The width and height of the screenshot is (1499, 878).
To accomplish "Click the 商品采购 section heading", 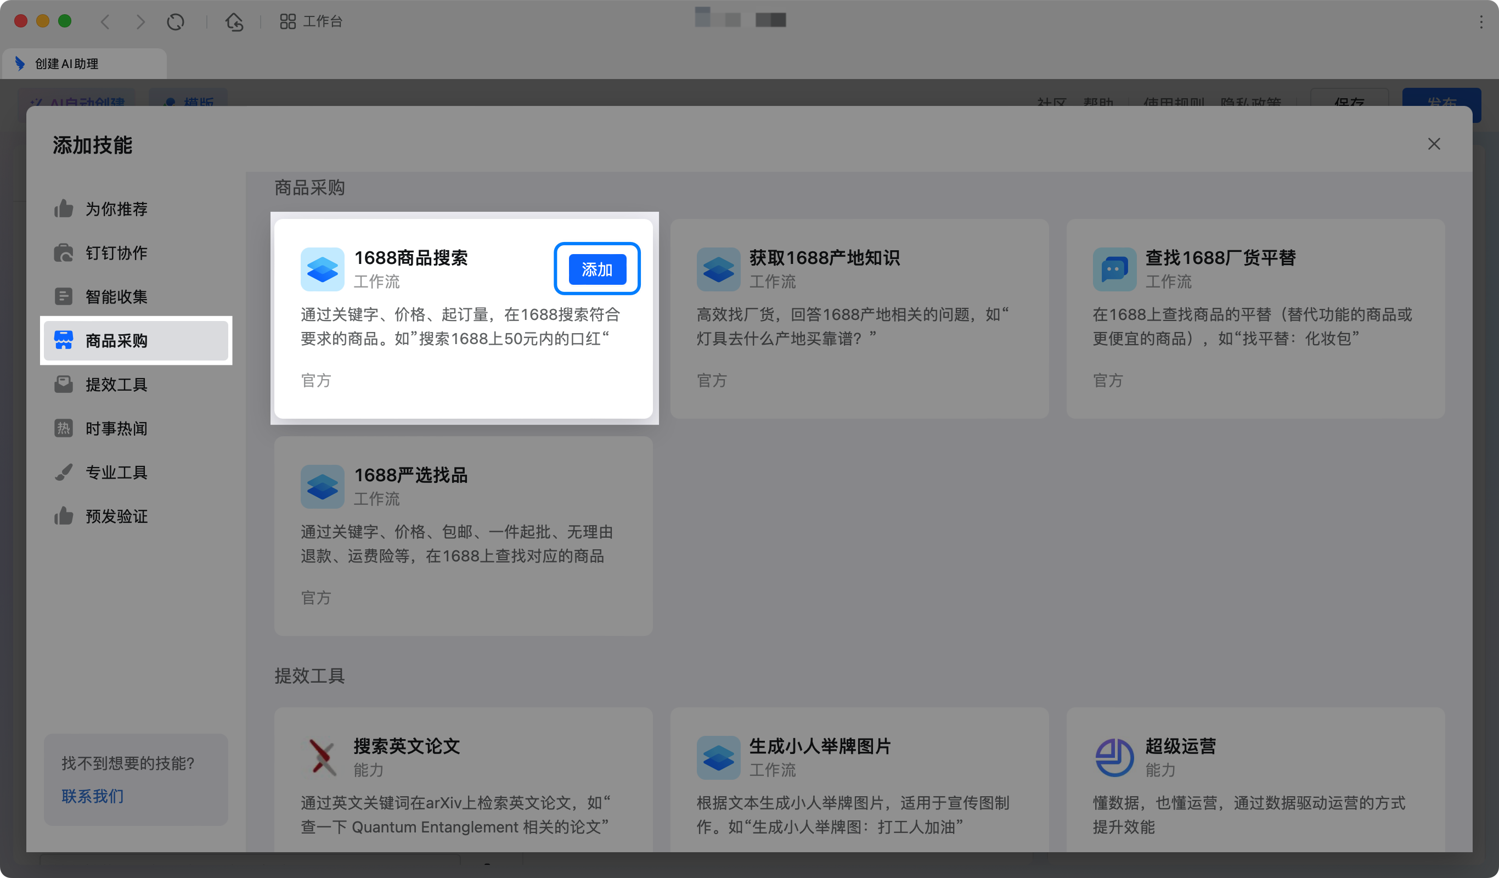I will pyautogui.click(x=310, y=188).
